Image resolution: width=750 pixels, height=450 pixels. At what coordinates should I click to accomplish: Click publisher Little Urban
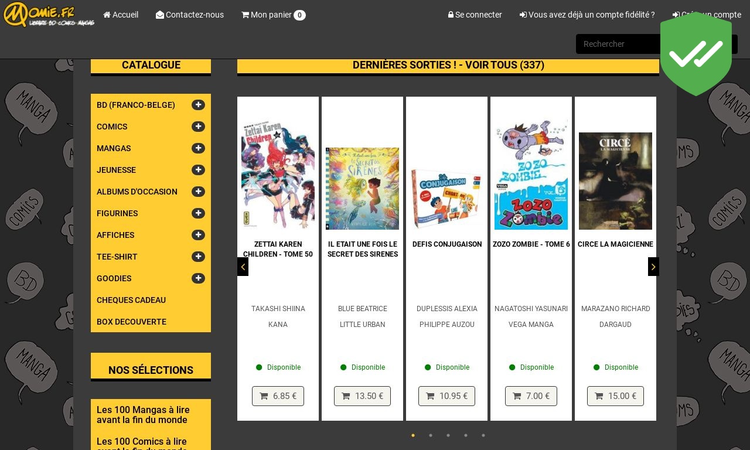click(x=363, y=325)
